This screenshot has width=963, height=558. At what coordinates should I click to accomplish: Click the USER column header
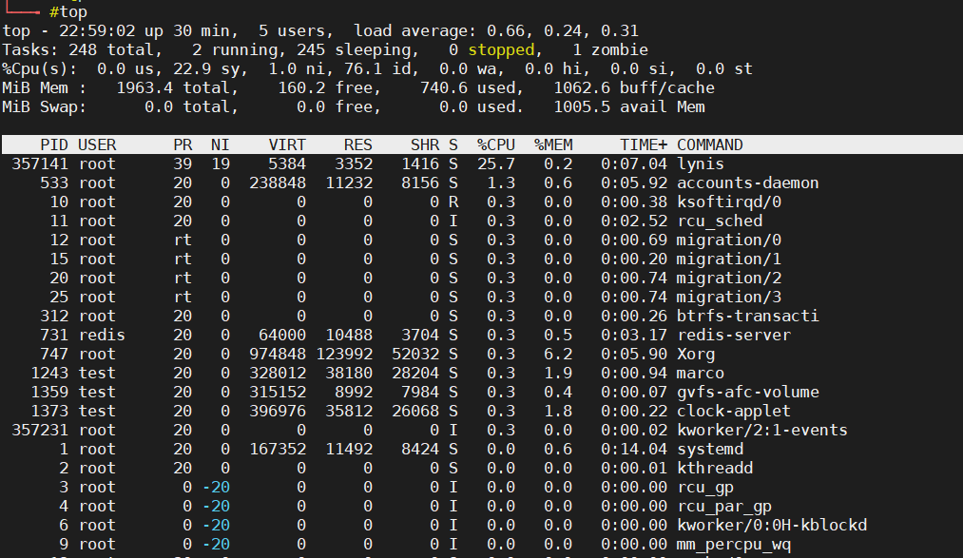tap(97, 144)
